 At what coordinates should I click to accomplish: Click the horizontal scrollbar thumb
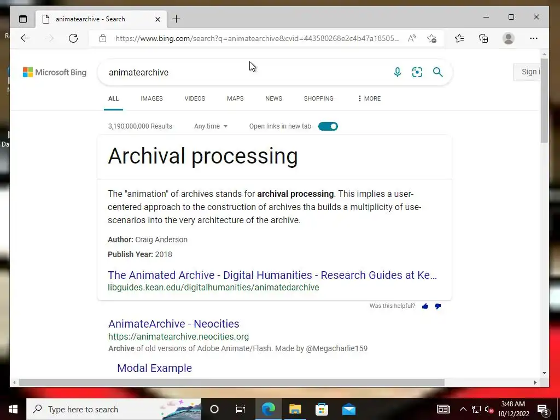click(x=231, y=382)
